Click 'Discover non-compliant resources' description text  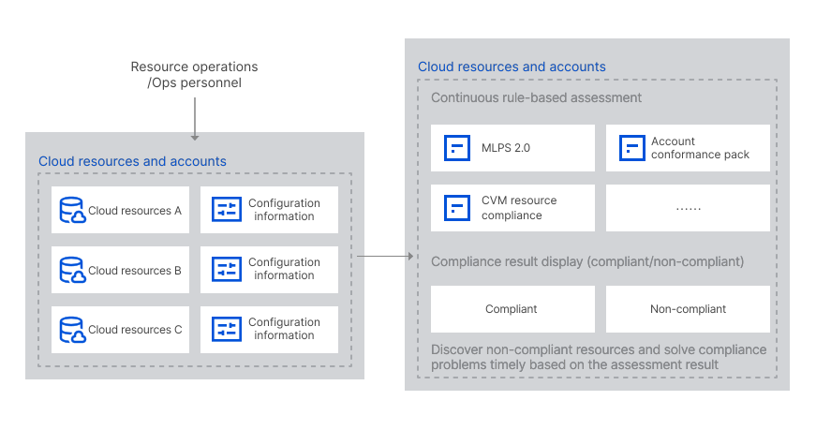point(599,357)
